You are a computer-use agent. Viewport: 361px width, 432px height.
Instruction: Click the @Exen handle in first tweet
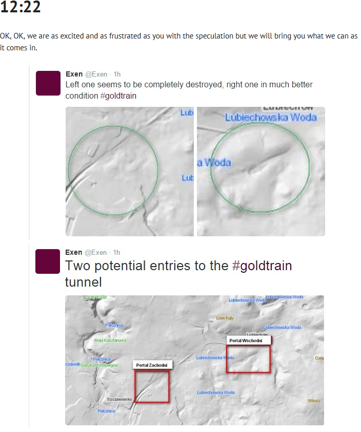(x=96, y=74)
